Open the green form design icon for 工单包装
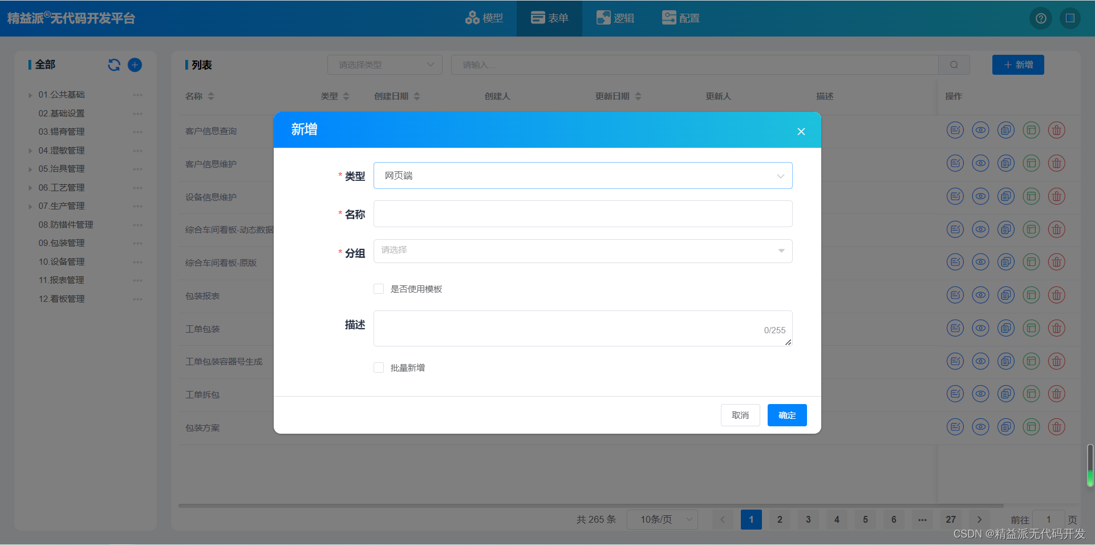Screen dimensions: 1095x545 tap(1031, 328)
